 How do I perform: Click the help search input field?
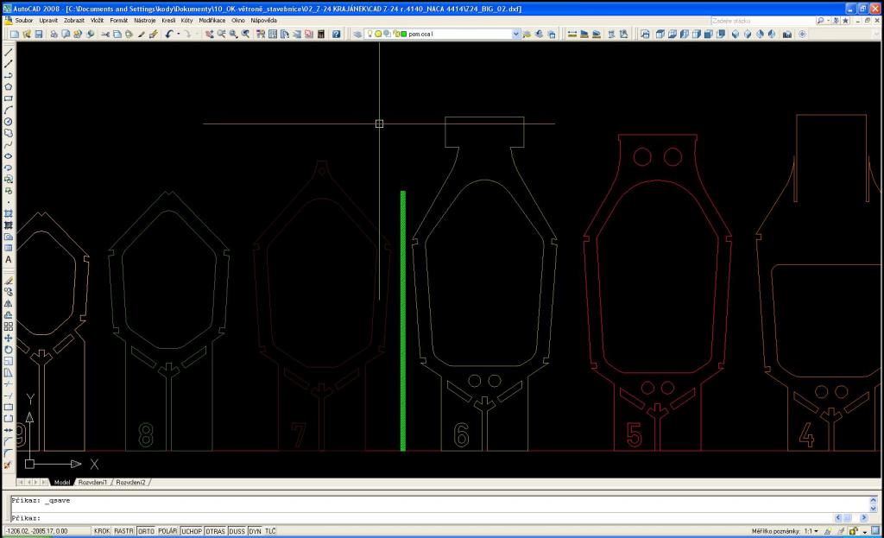761,20
